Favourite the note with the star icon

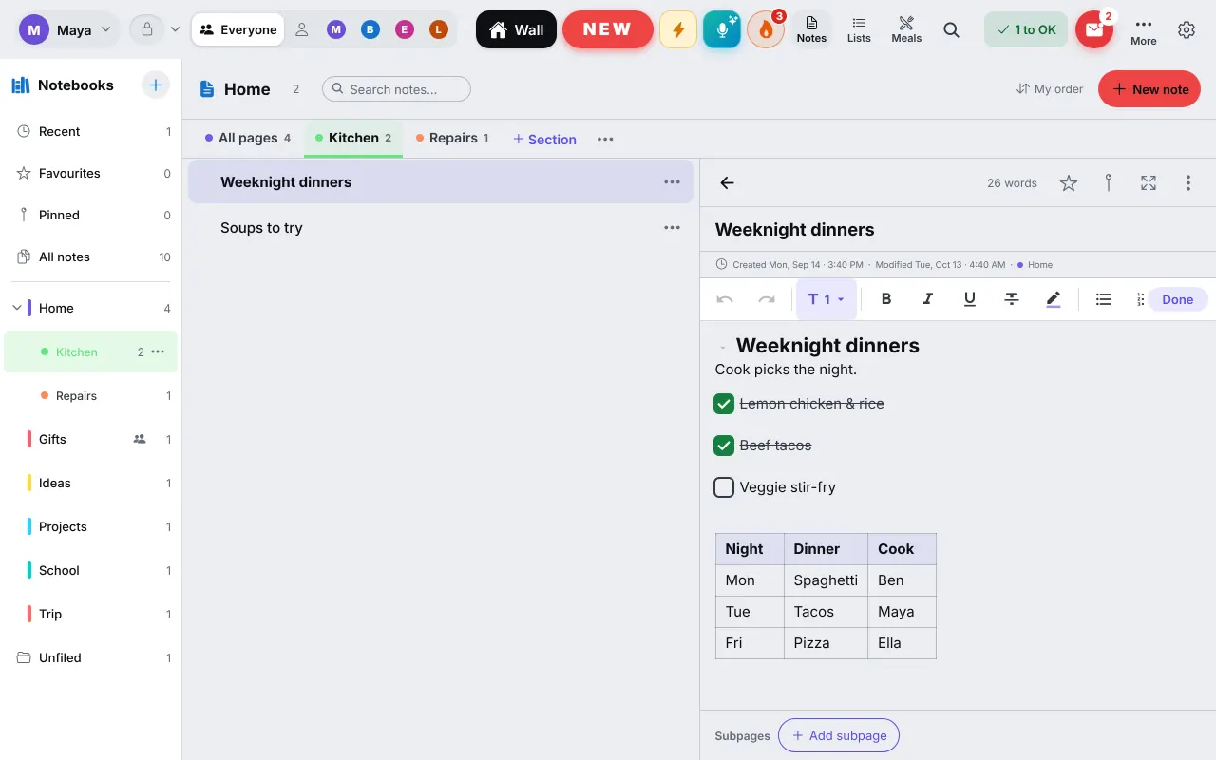1069,183
